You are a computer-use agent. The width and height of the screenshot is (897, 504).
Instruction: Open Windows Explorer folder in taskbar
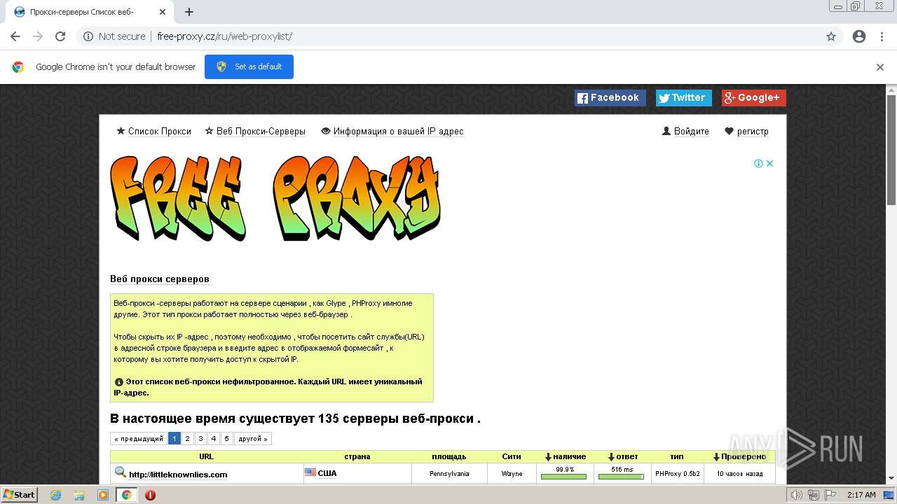click(79, 495)
